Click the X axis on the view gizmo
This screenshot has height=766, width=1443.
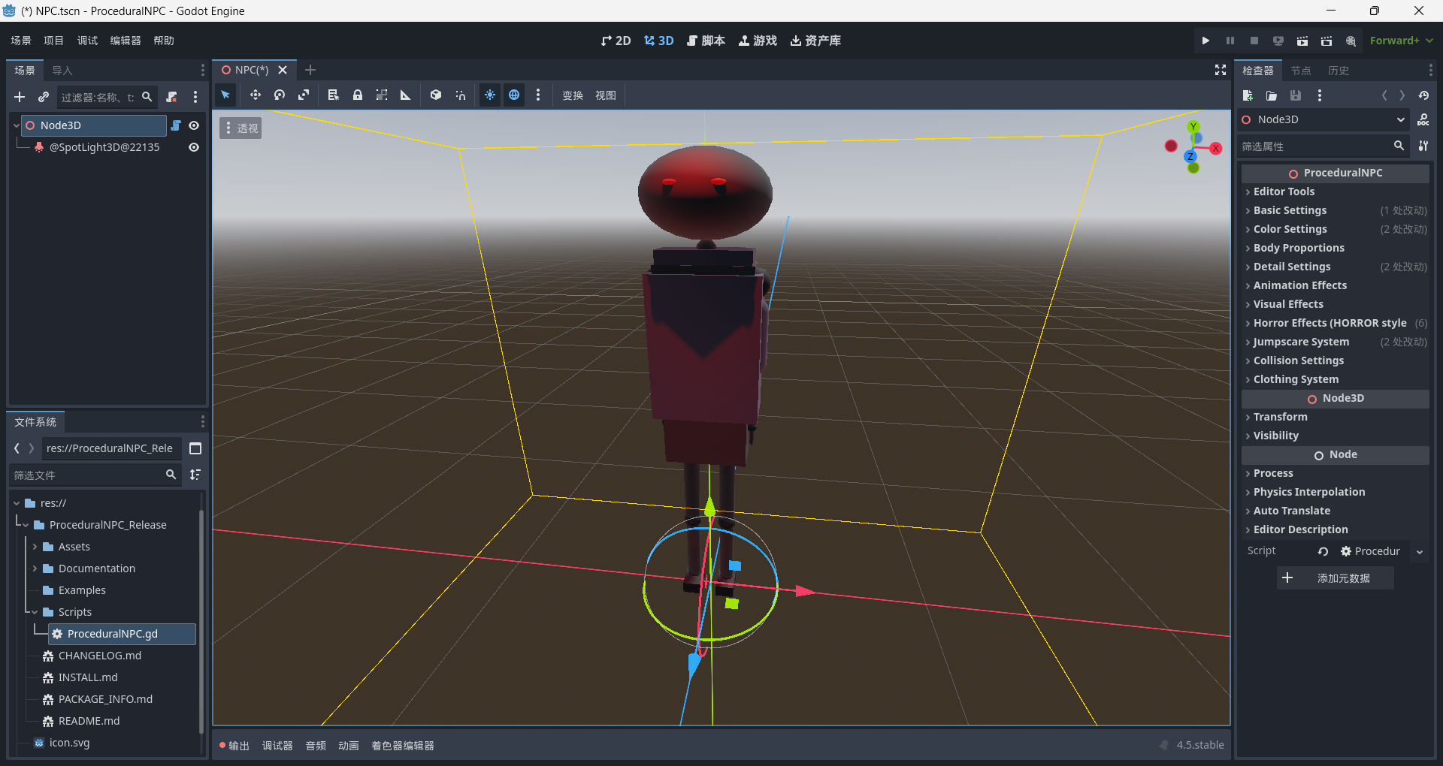(1215, 149)
